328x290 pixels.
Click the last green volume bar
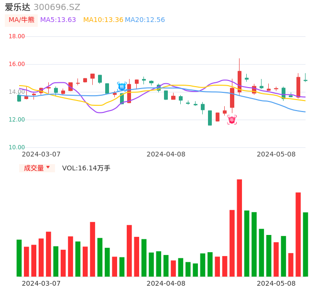click(x=306, y=244)
